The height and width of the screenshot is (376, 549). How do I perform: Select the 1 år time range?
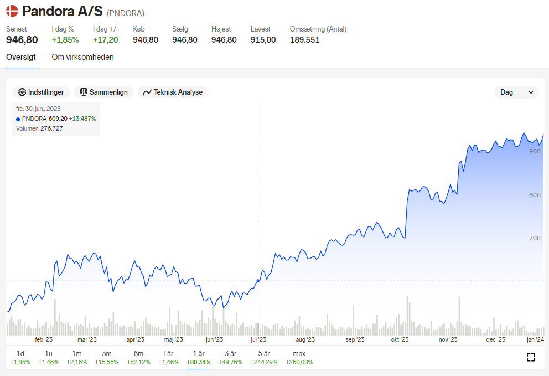[x=199, y=357]
